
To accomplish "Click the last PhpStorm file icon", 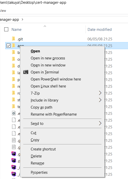I will tap(14, 174).
